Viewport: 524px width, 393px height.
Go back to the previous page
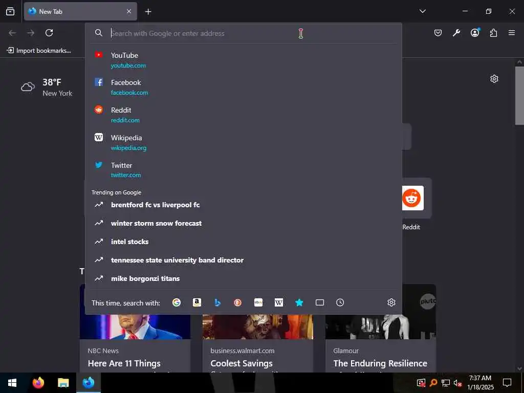(x=12, y=33)
